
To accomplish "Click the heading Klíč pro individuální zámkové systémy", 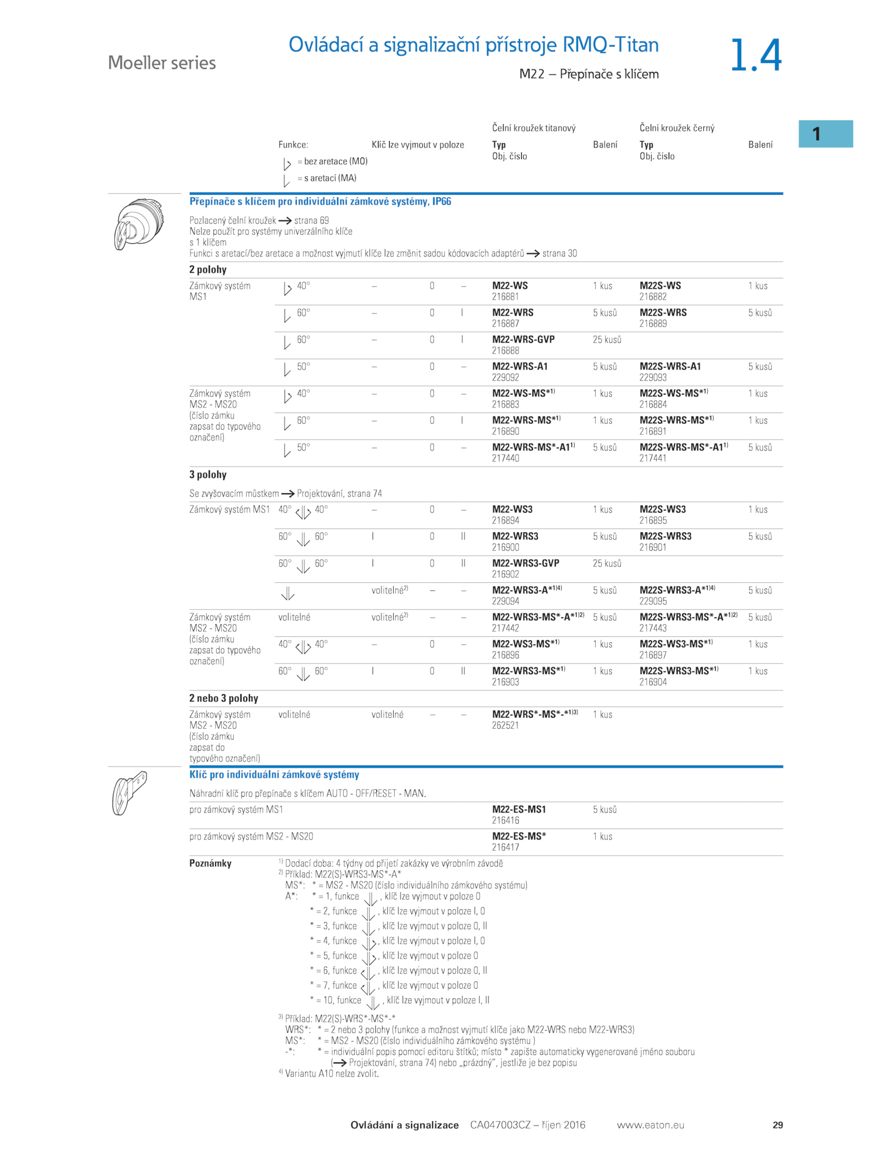I will [274, 774].
